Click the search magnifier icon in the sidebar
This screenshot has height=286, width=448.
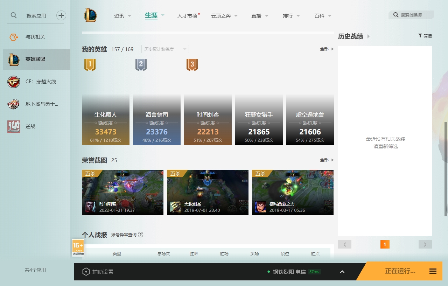[14, 15]
